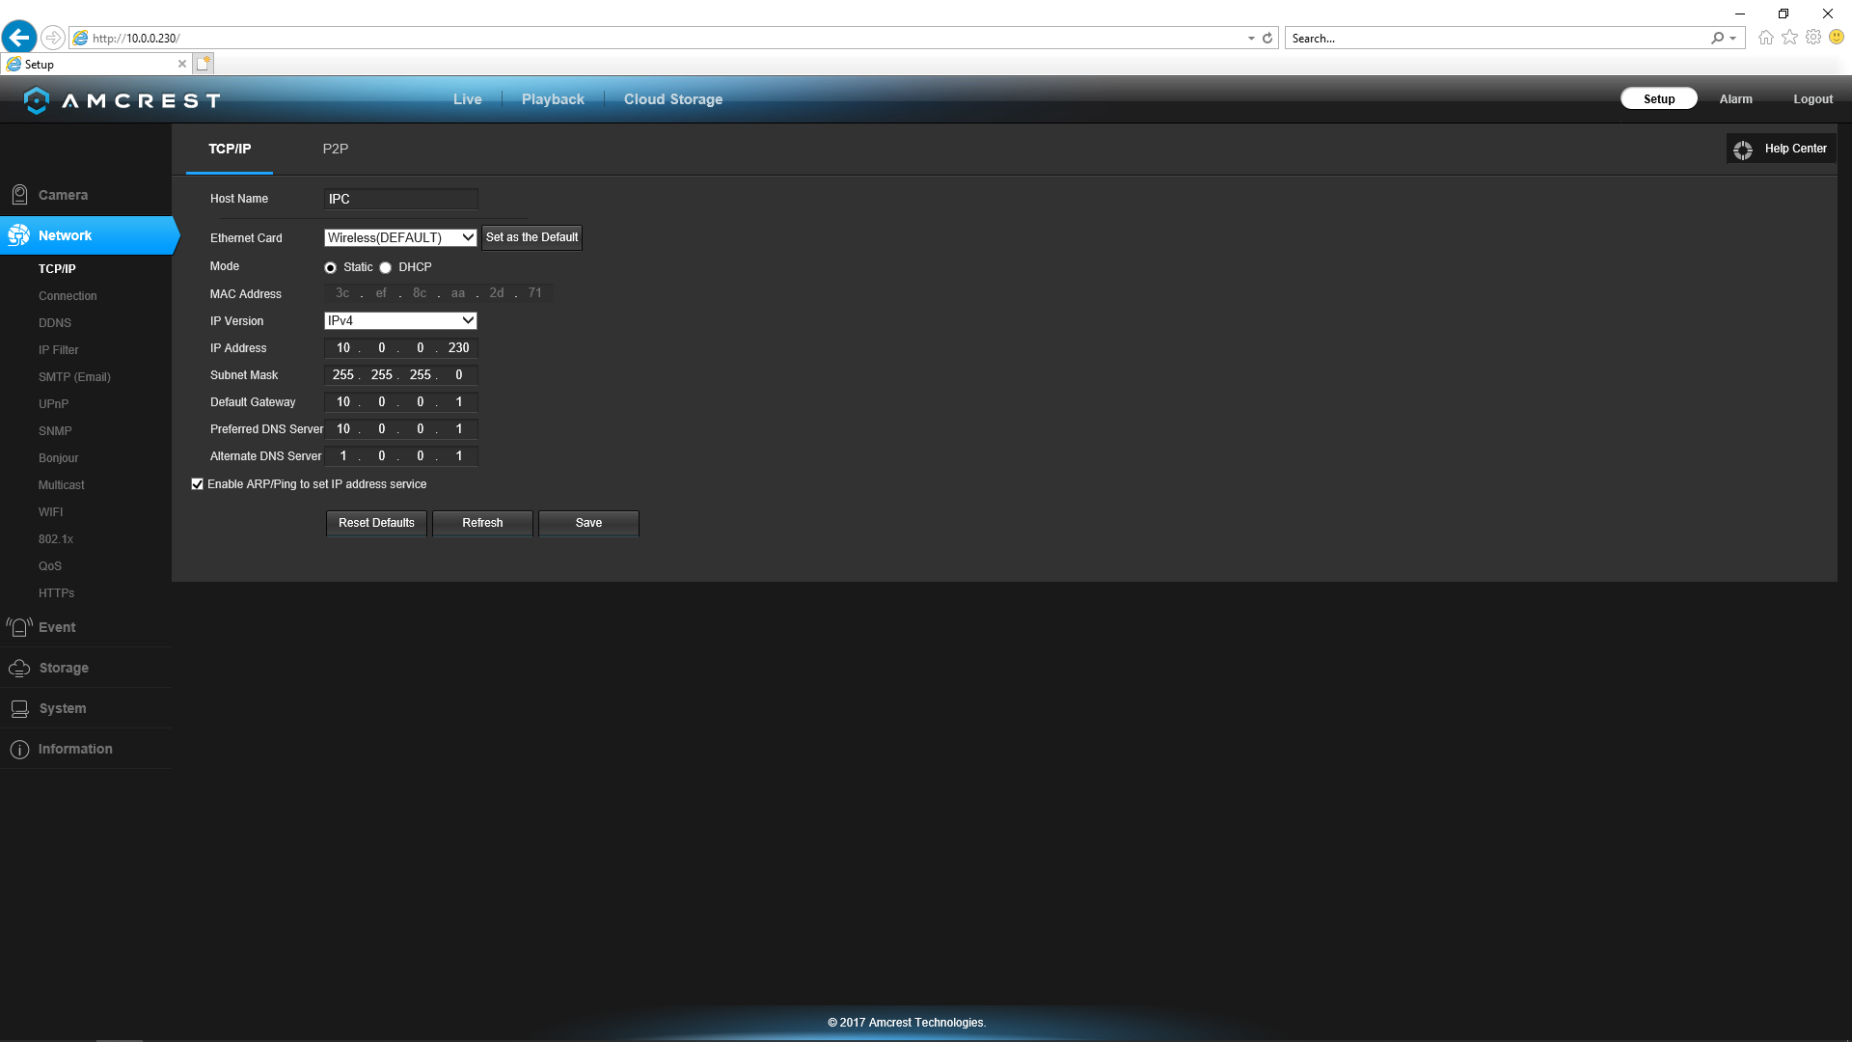Close the Setup browser tab
The image size is (1852, 1042).
click(182, 64)
